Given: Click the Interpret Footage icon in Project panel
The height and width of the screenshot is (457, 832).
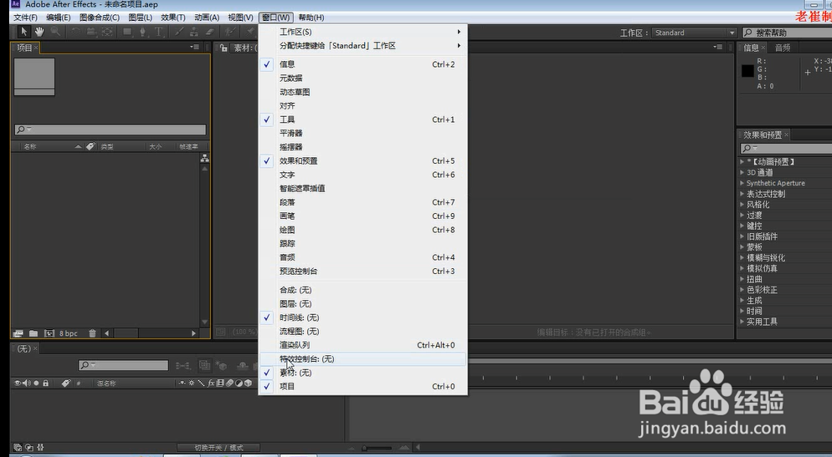Looking at the screenshot, I should [x=18, y=333].
